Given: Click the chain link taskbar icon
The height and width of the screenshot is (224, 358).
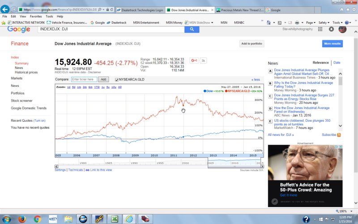Looking at the screenshot, I should pyautogui.click(x=99, y=219).
